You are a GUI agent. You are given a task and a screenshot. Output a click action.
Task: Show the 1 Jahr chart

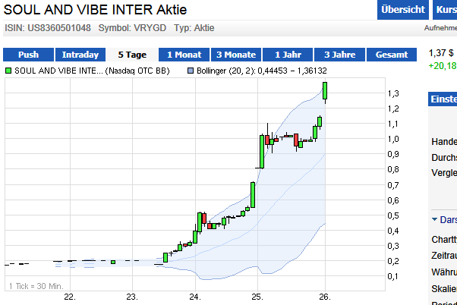click(x=288, y=55)
